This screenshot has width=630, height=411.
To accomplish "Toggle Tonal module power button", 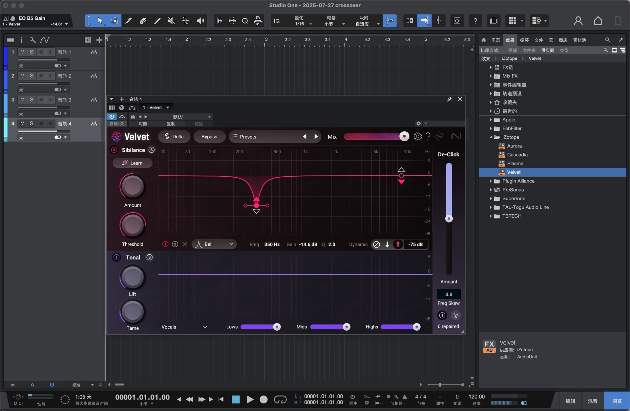I will [116, 258].
